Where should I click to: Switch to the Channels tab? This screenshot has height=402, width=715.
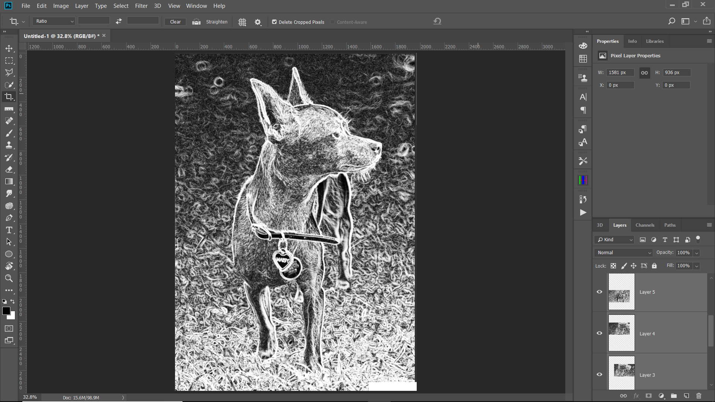point(645,225)
